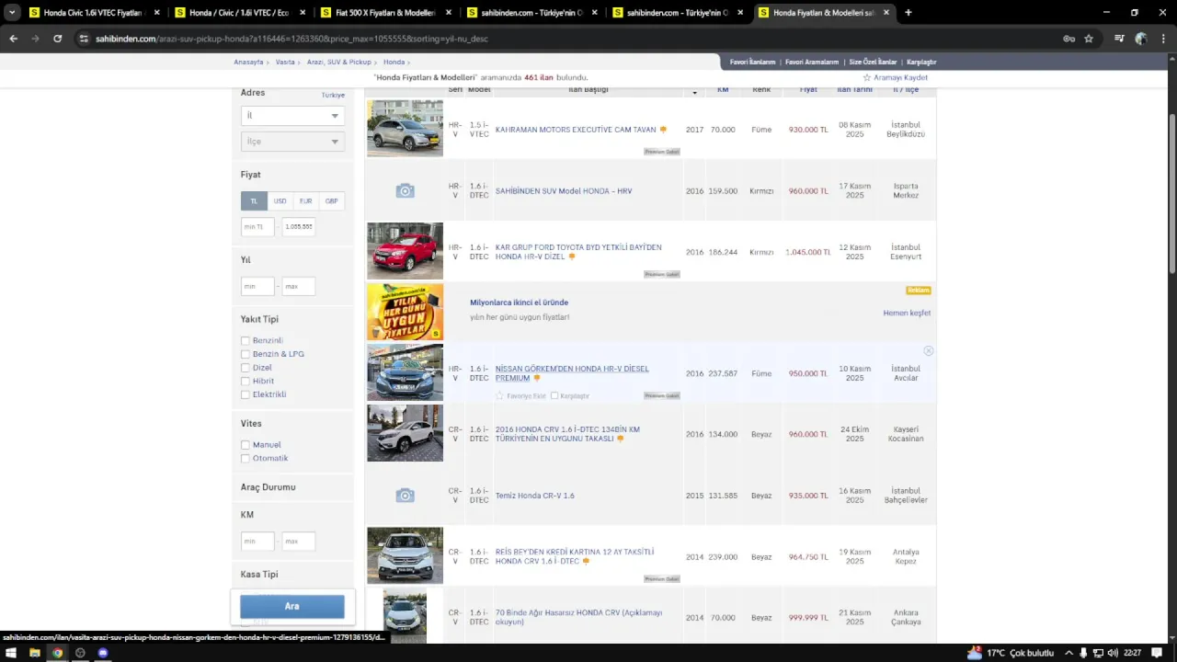Open KAHRAMAN MOTORS EXECUTIVE CAM TAVAN listing
Image resolution: width=1177 pixels, height=662 pixels.
[576, 130]
